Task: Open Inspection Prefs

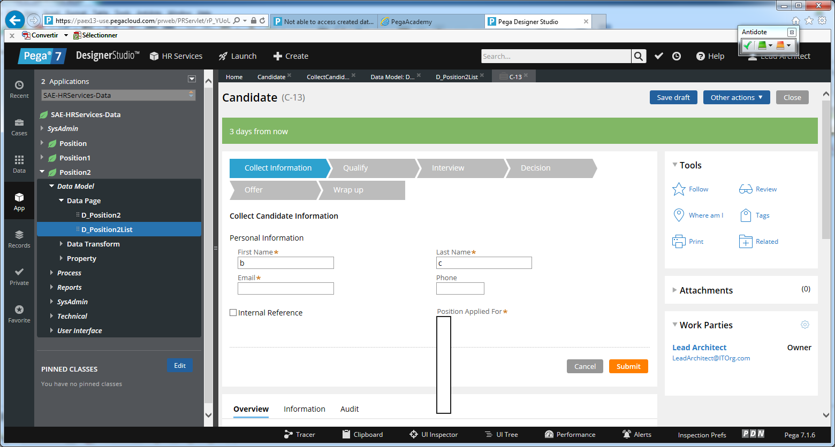Action: coord(702,435)
